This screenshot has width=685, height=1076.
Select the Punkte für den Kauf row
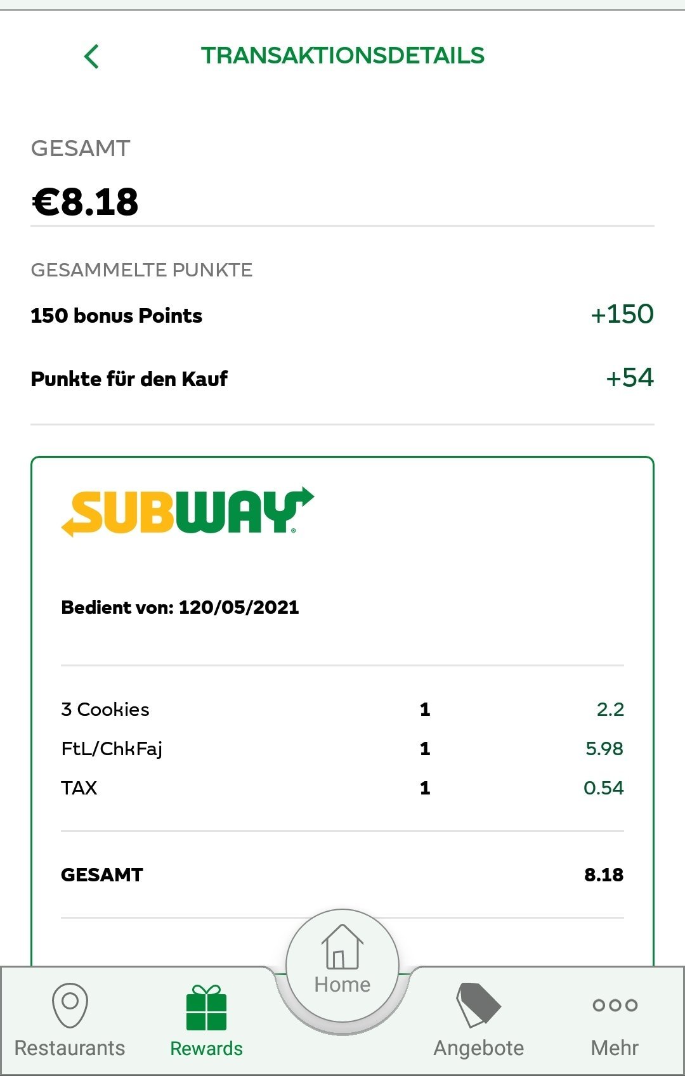342,379
